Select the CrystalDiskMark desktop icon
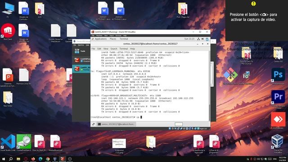 tap(24, 143)
